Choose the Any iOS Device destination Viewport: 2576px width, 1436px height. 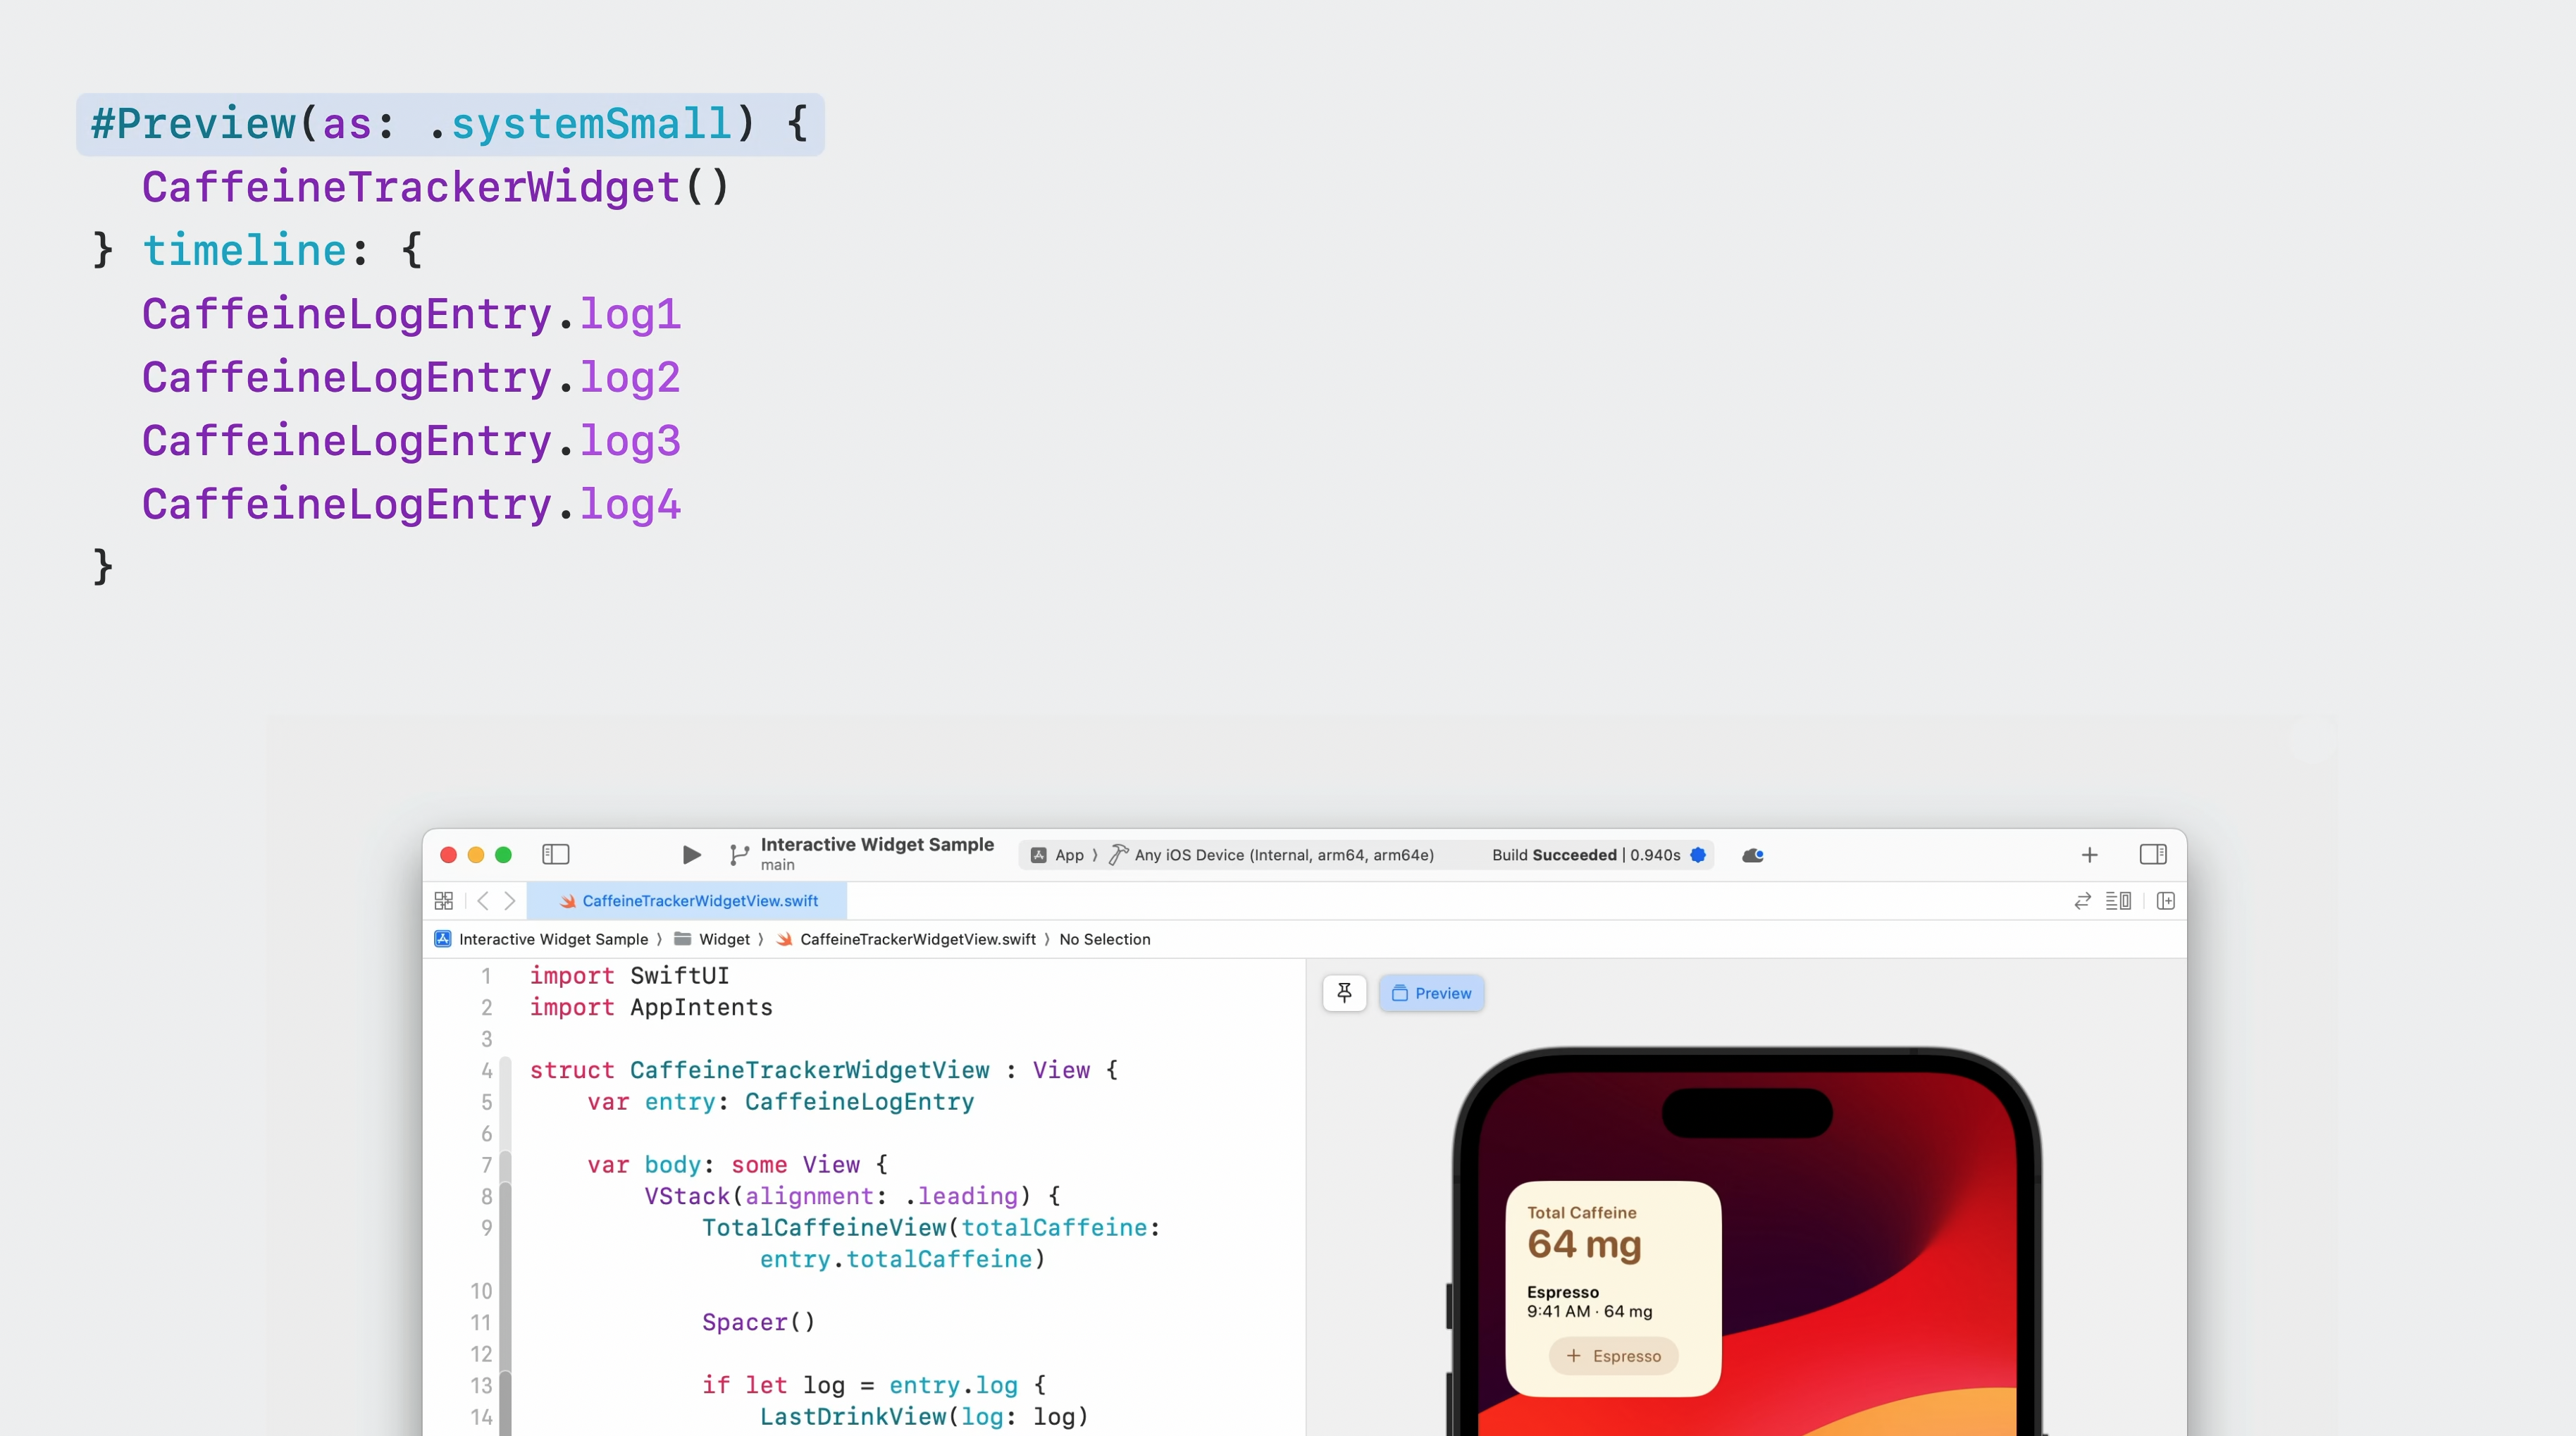click(x=1271, y=855)
